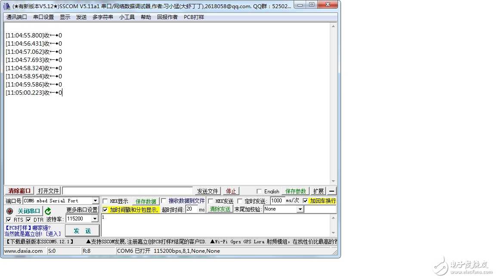Click the SSCOM application icon in title bar
This screenshot has width=496, height=279.
pyautogui.click(x=6, y=6)
